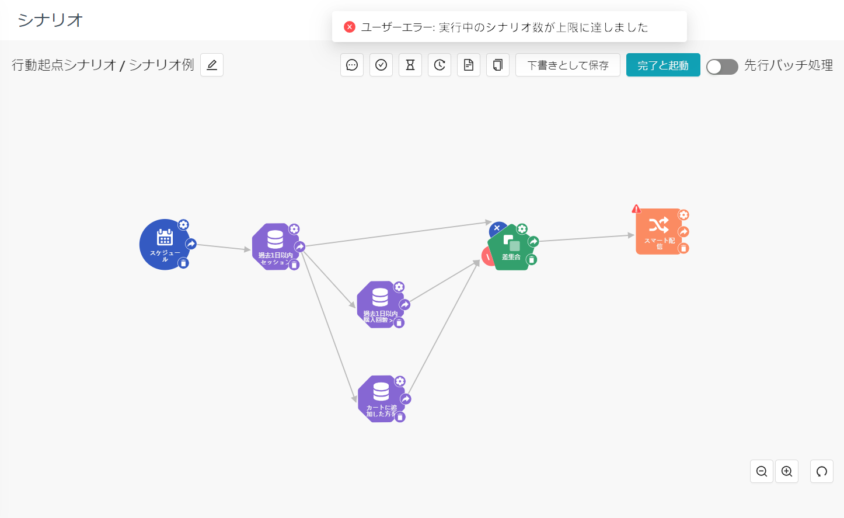Click the arrow connector icon on 過去1日以内セッション node

[x=300, y=246]
